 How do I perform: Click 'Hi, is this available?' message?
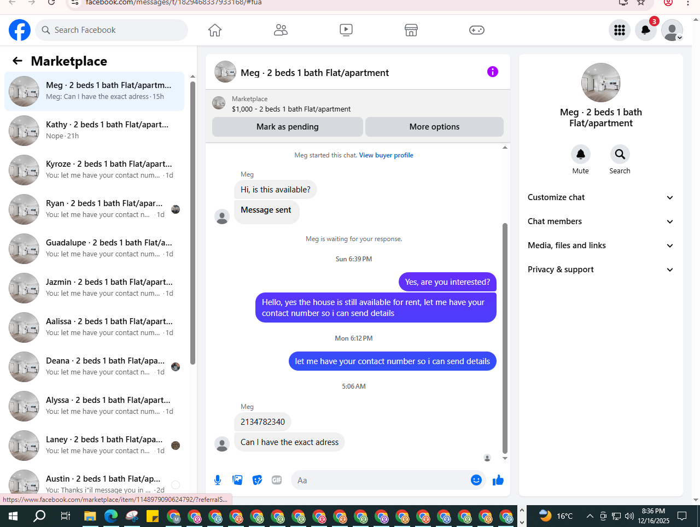[x=275, y=190]
